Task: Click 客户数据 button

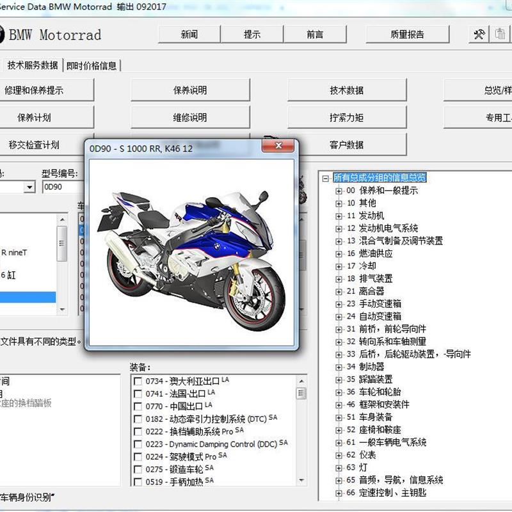Action: (347, 145)
